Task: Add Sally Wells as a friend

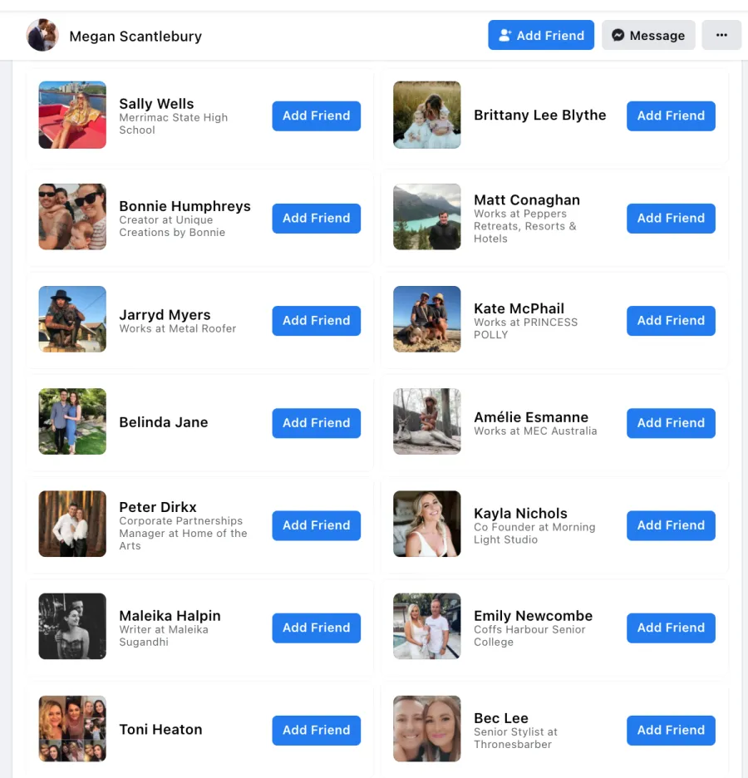Action: (316, 116)
